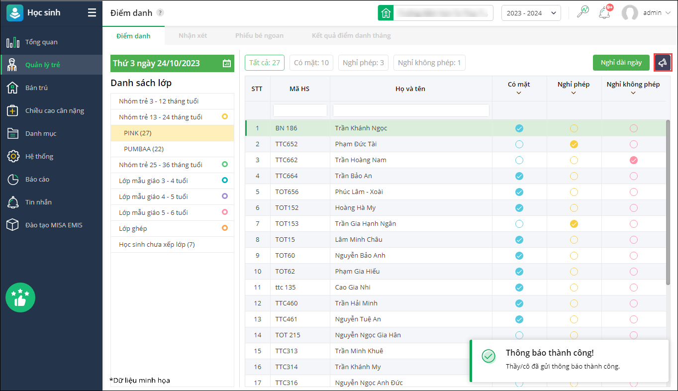Expand the Nghỉ không phép column dropdown arrow

click(x=633, y=93)
